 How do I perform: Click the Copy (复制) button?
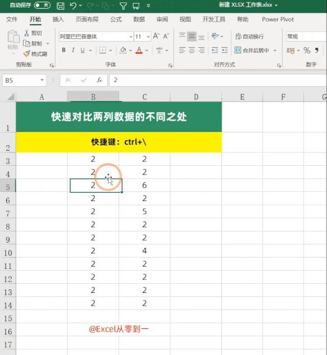click(x=33, y=43)
